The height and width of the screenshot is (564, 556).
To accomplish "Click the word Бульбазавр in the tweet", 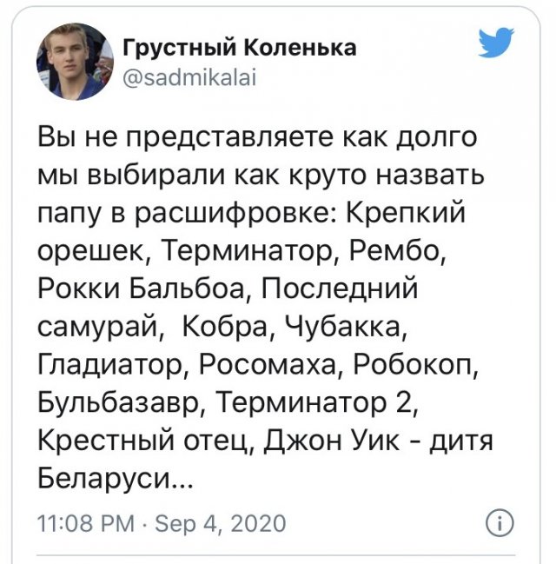I will click(x=117, y=403).
